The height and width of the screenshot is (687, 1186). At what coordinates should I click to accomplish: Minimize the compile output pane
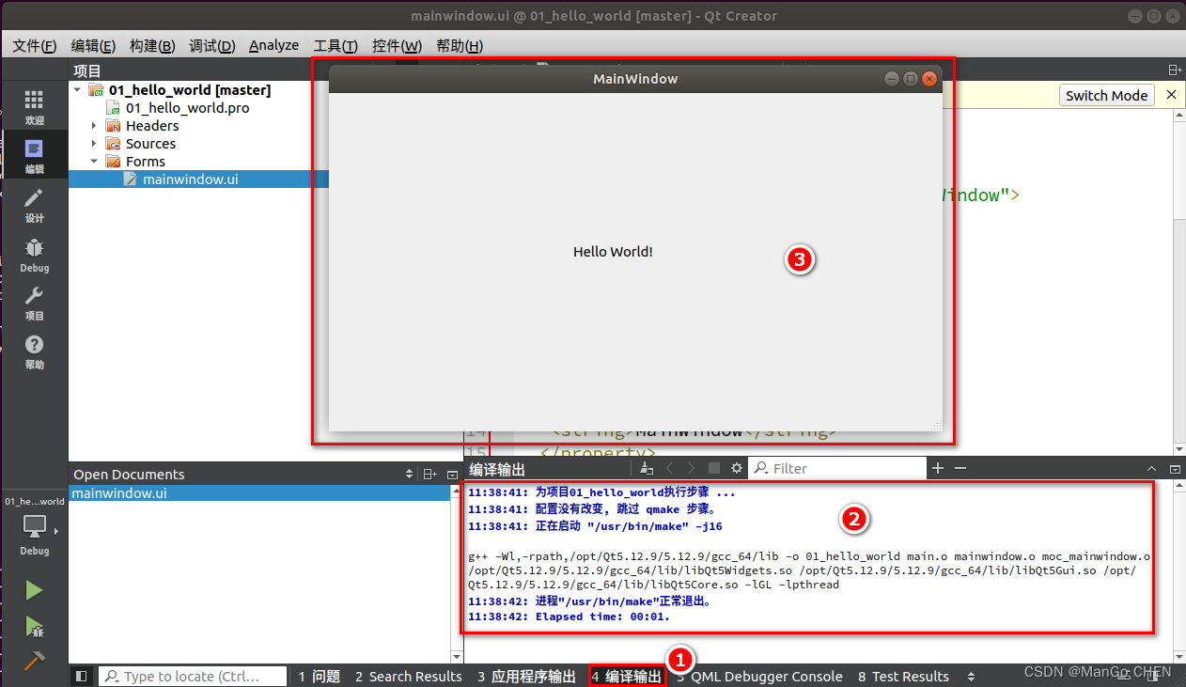(x=1174, y=468)
